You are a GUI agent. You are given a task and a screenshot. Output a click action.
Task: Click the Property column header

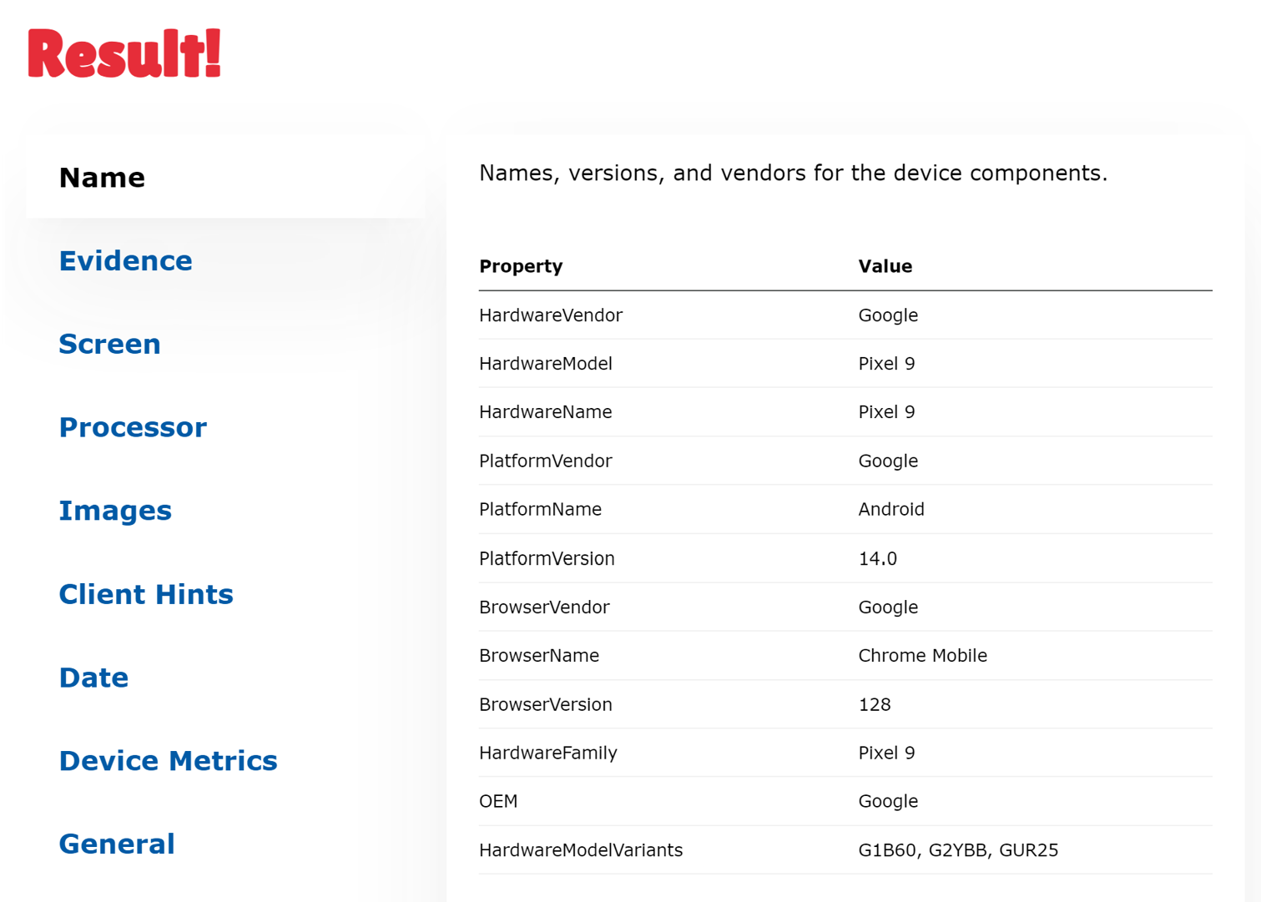pos(521,266)
